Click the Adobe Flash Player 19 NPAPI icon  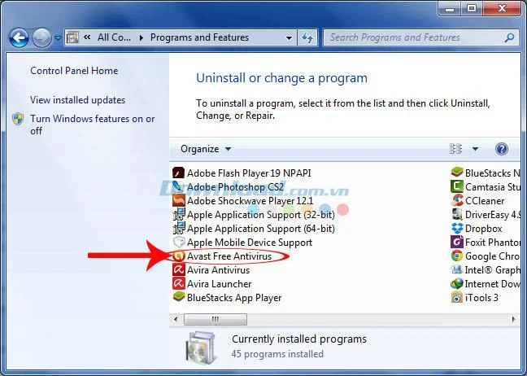pyautogui.click(x=178, y=173)
